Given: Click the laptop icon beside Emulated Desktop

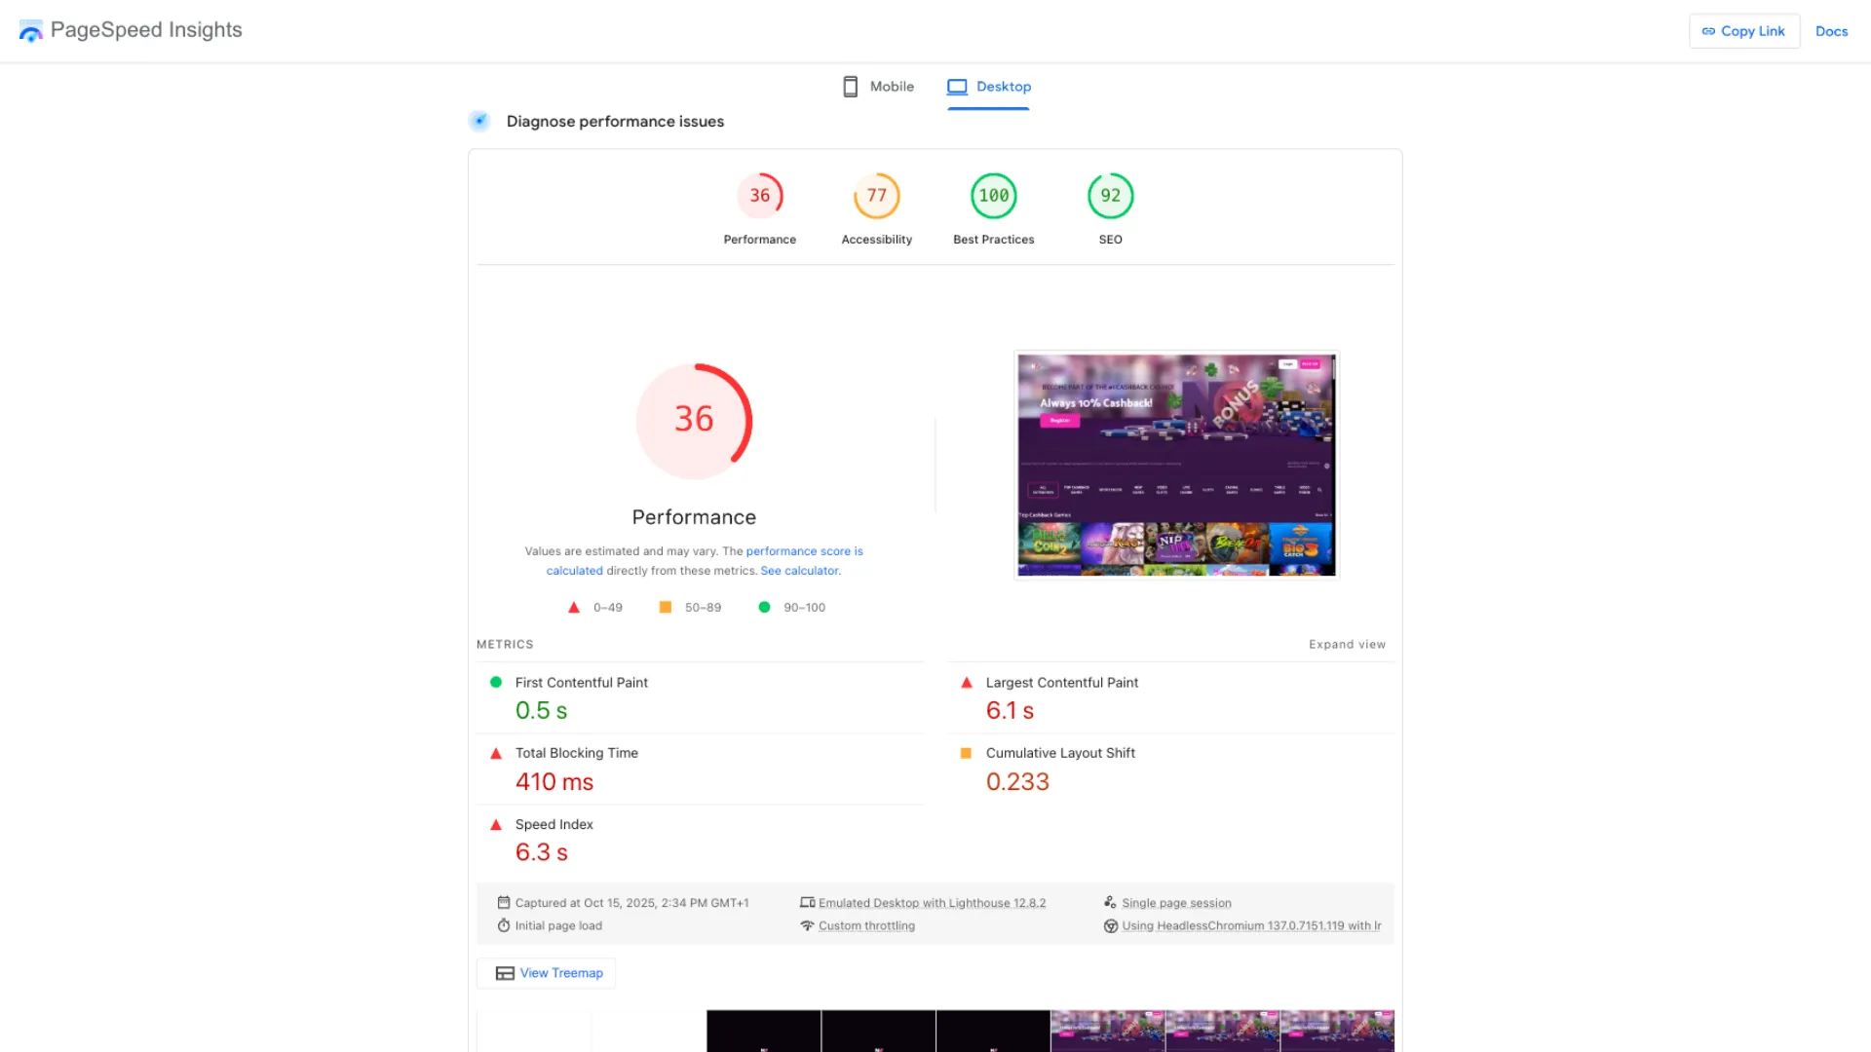Looking at the screenshot, I should coord(808,902).
